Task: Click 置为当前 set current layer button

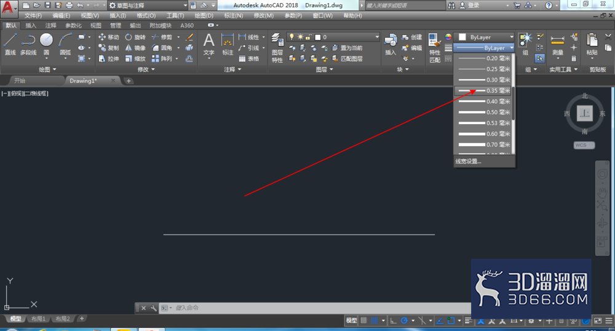Action: click(347, 48)
